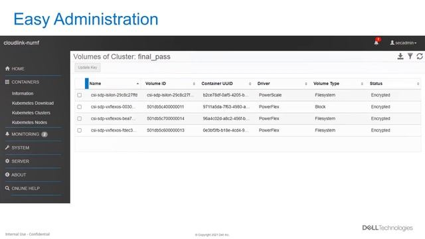Check the csi-sdp-vxflexos-bea7 row checkbox
Screen dimensions: 425x239
(x=80, y=118)
